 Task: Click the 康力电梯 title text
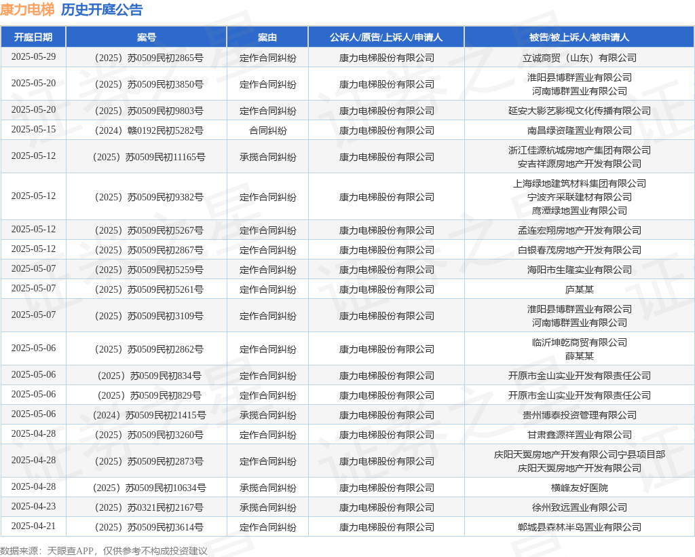coord(27,10)
